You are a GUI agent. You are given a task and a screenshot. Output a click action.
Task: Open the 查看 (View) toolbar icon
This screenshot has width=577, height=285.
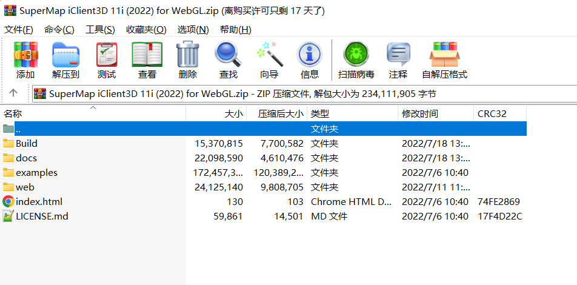click(147, 54)
